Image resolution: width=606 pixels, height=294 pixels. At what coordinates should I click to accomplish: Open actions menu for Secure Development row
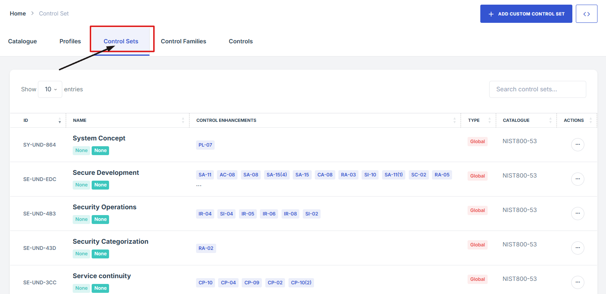[577, 179]
